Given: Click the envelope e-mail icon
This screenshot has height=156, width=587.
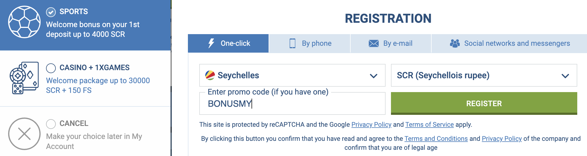Looking at the screenshot, I should click(374, 43).
